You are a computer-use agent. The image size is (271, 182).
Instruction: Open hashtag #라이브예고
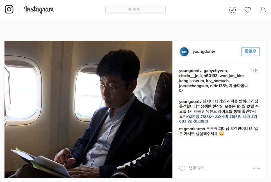click(198, 122)
